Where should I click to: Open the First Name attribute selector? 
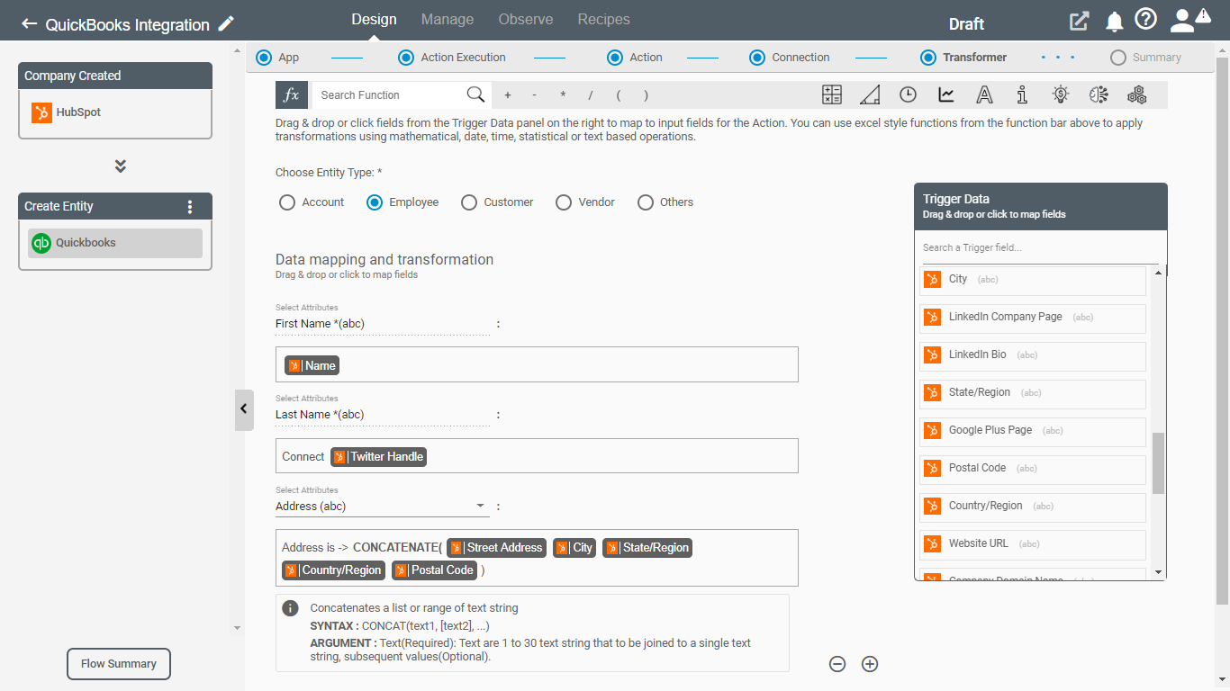(x=383, y=324)
